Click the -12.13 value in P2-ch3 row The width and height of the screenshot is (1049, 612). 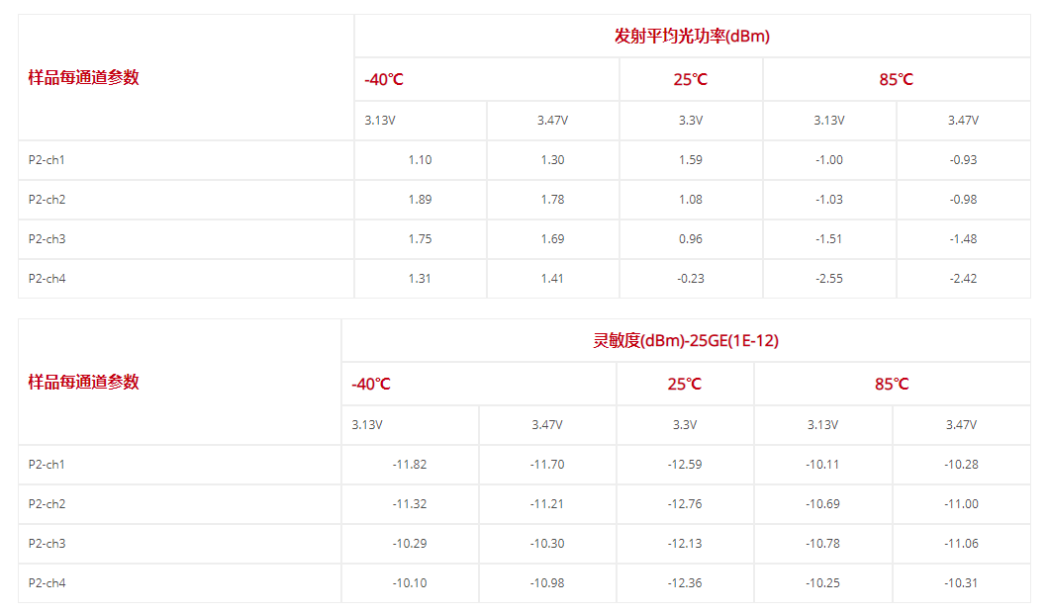685,544
